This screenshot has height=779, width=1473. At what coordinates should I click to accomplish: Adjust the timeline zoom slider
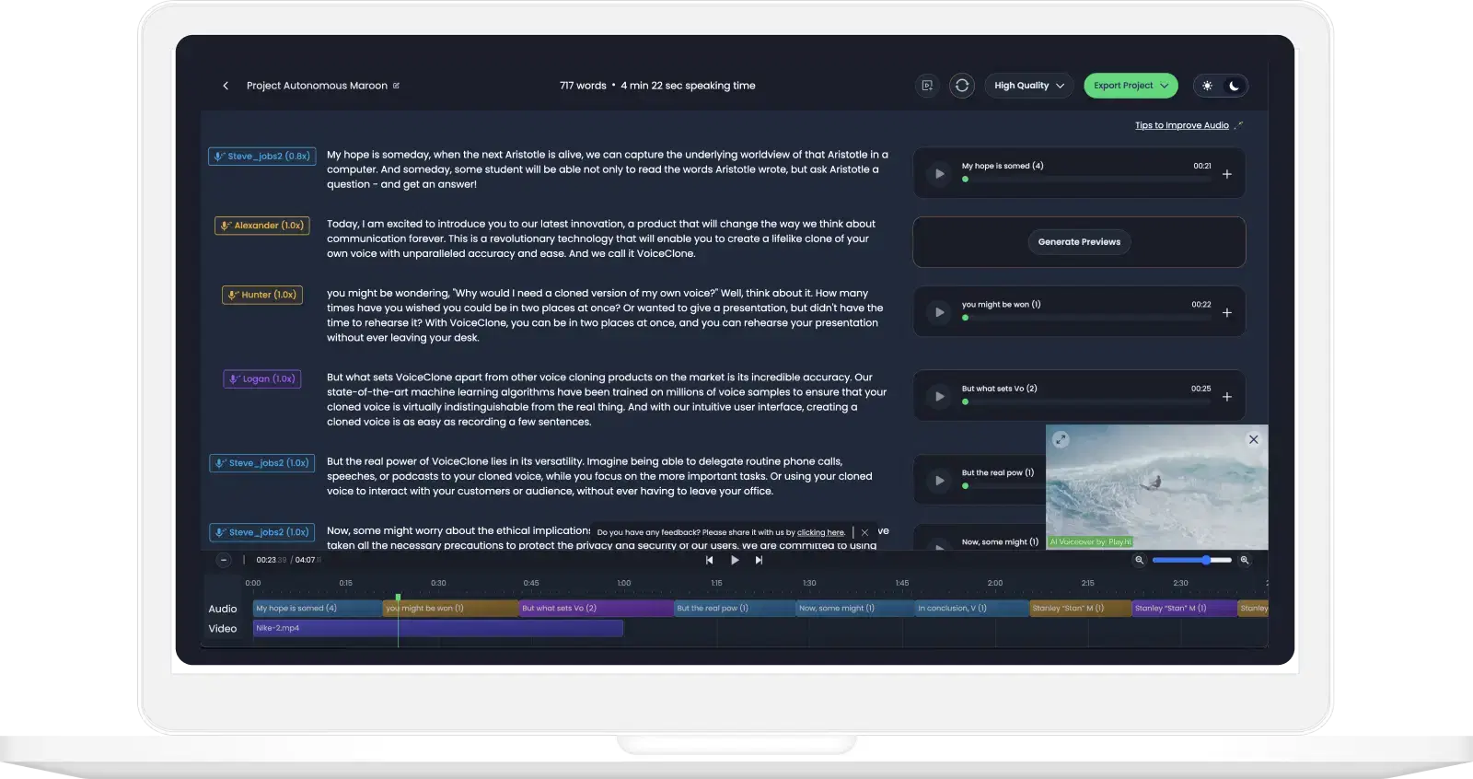1205,560
